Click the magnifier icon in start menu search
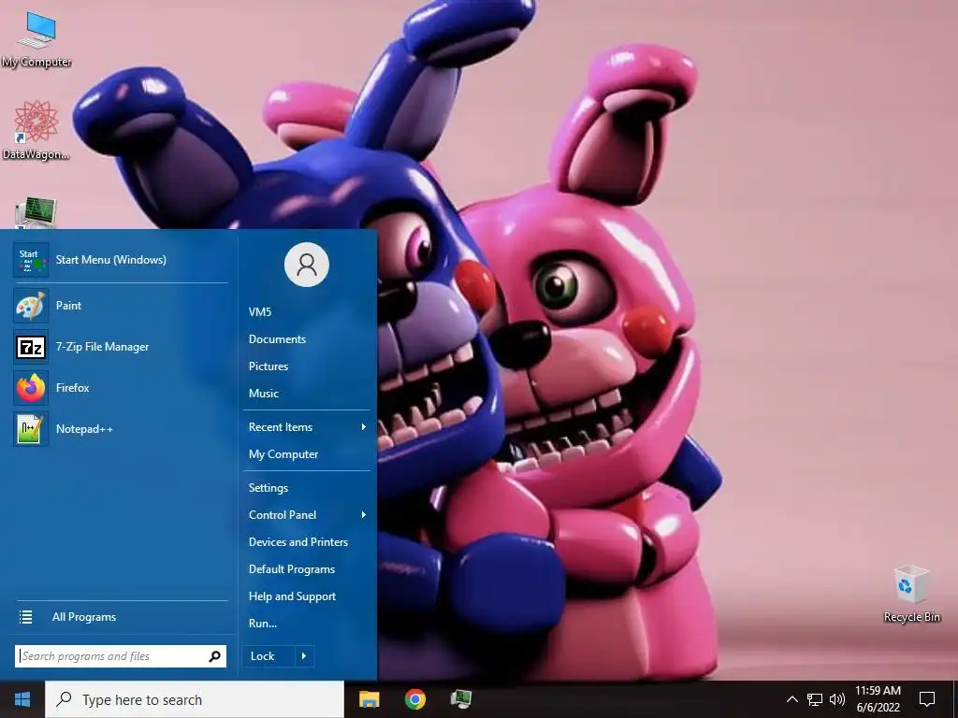The width and height of the screenshot is (958, 718). pos(214,656)
